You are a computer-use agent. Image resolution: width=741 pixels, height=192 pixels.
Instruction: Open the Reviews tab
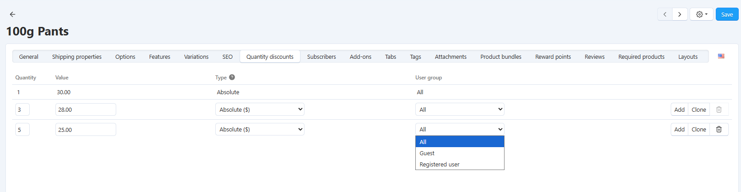click(595, 57)
